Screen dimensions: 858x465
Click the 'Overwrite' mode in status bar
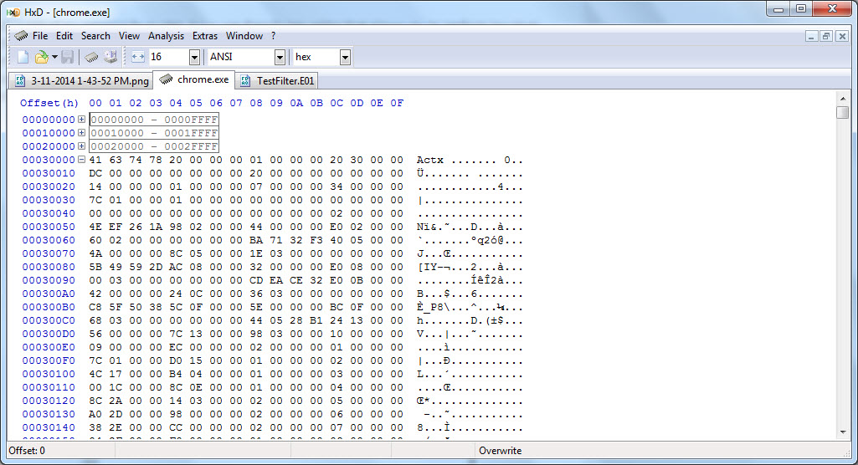(x=500, y=451)
